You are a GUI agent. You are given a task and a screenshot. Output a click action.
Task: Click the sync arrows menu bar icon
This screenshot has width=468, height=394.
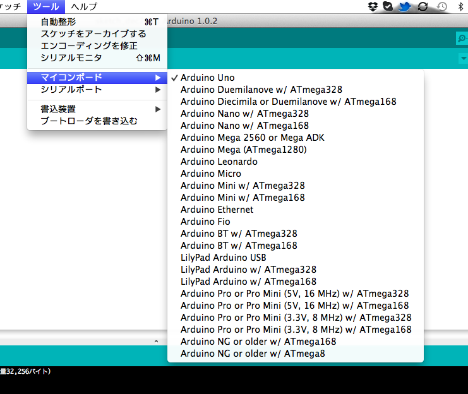423,6
